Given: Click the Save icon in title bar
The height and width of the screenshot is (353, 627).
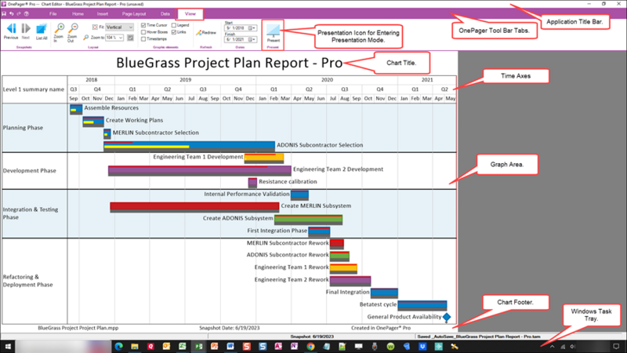Looking at the screenshot, I should (4, 13).
